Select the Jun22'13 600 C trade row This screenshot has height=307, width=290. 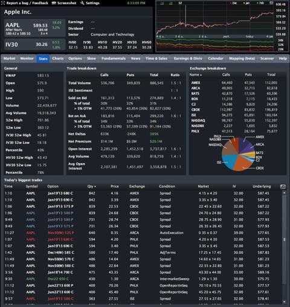click(143, 292)
